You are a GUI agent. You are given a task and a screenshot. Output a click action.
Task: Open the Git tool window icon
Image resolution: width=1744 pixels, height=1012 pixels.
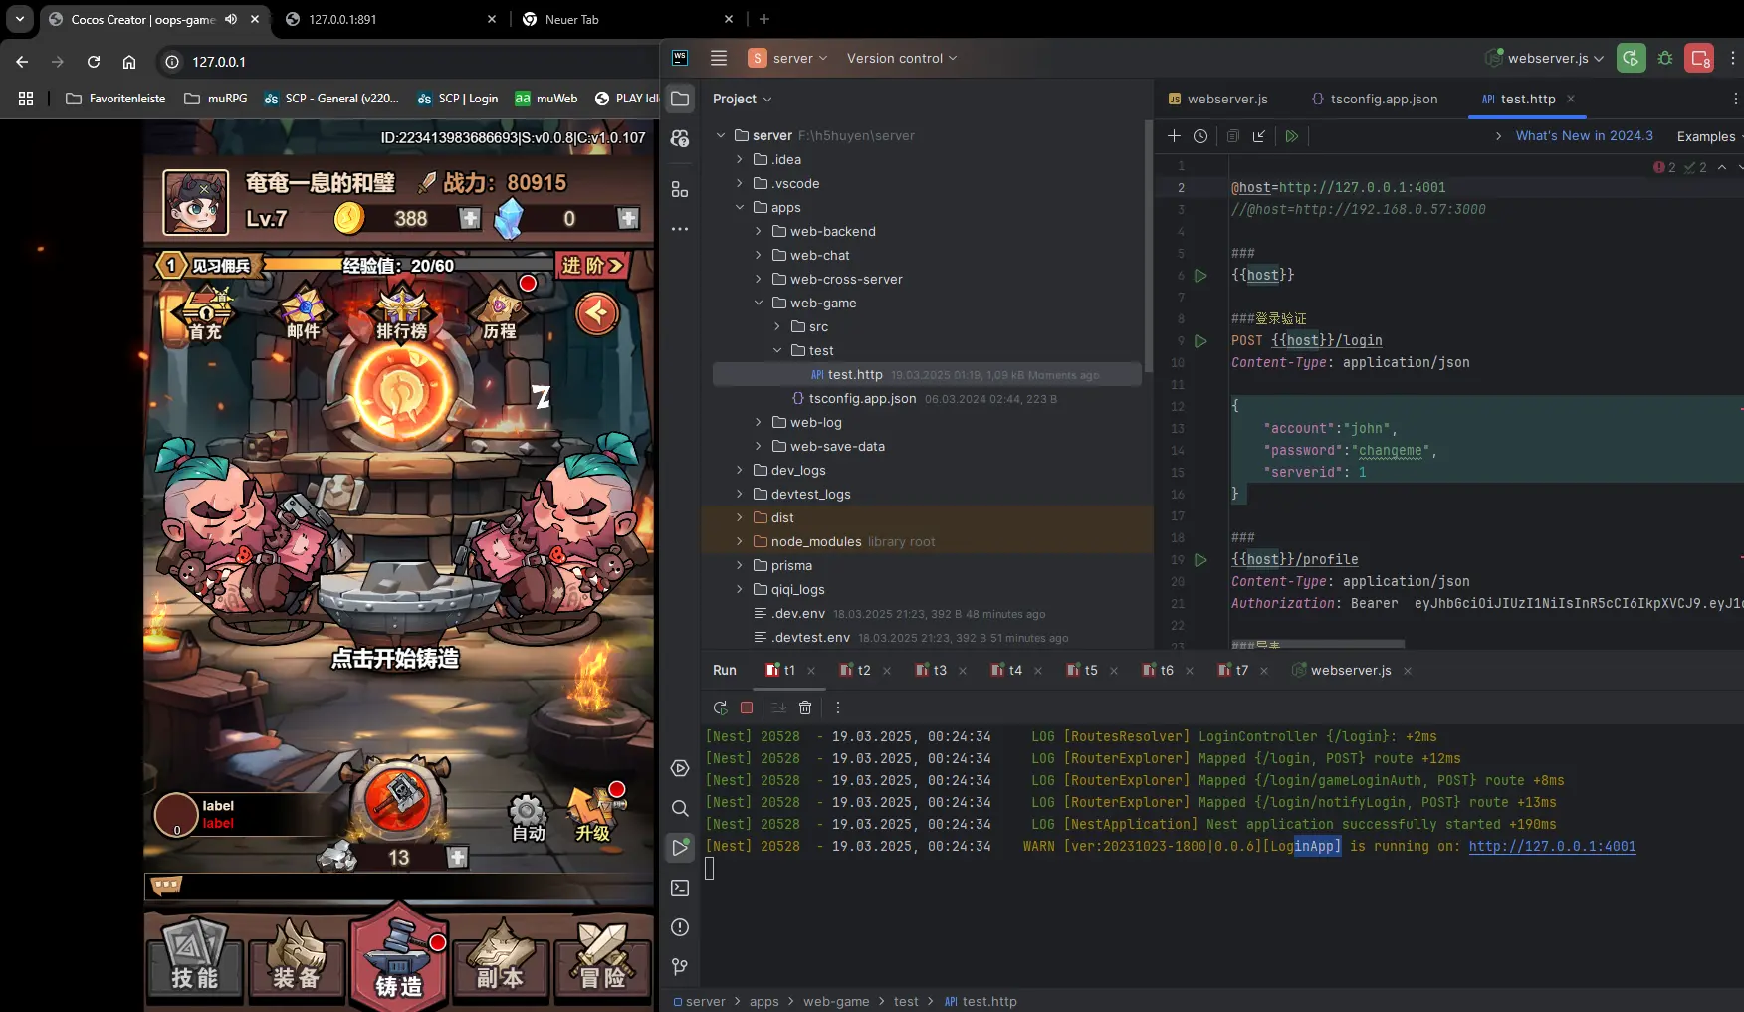coord(680,966)
